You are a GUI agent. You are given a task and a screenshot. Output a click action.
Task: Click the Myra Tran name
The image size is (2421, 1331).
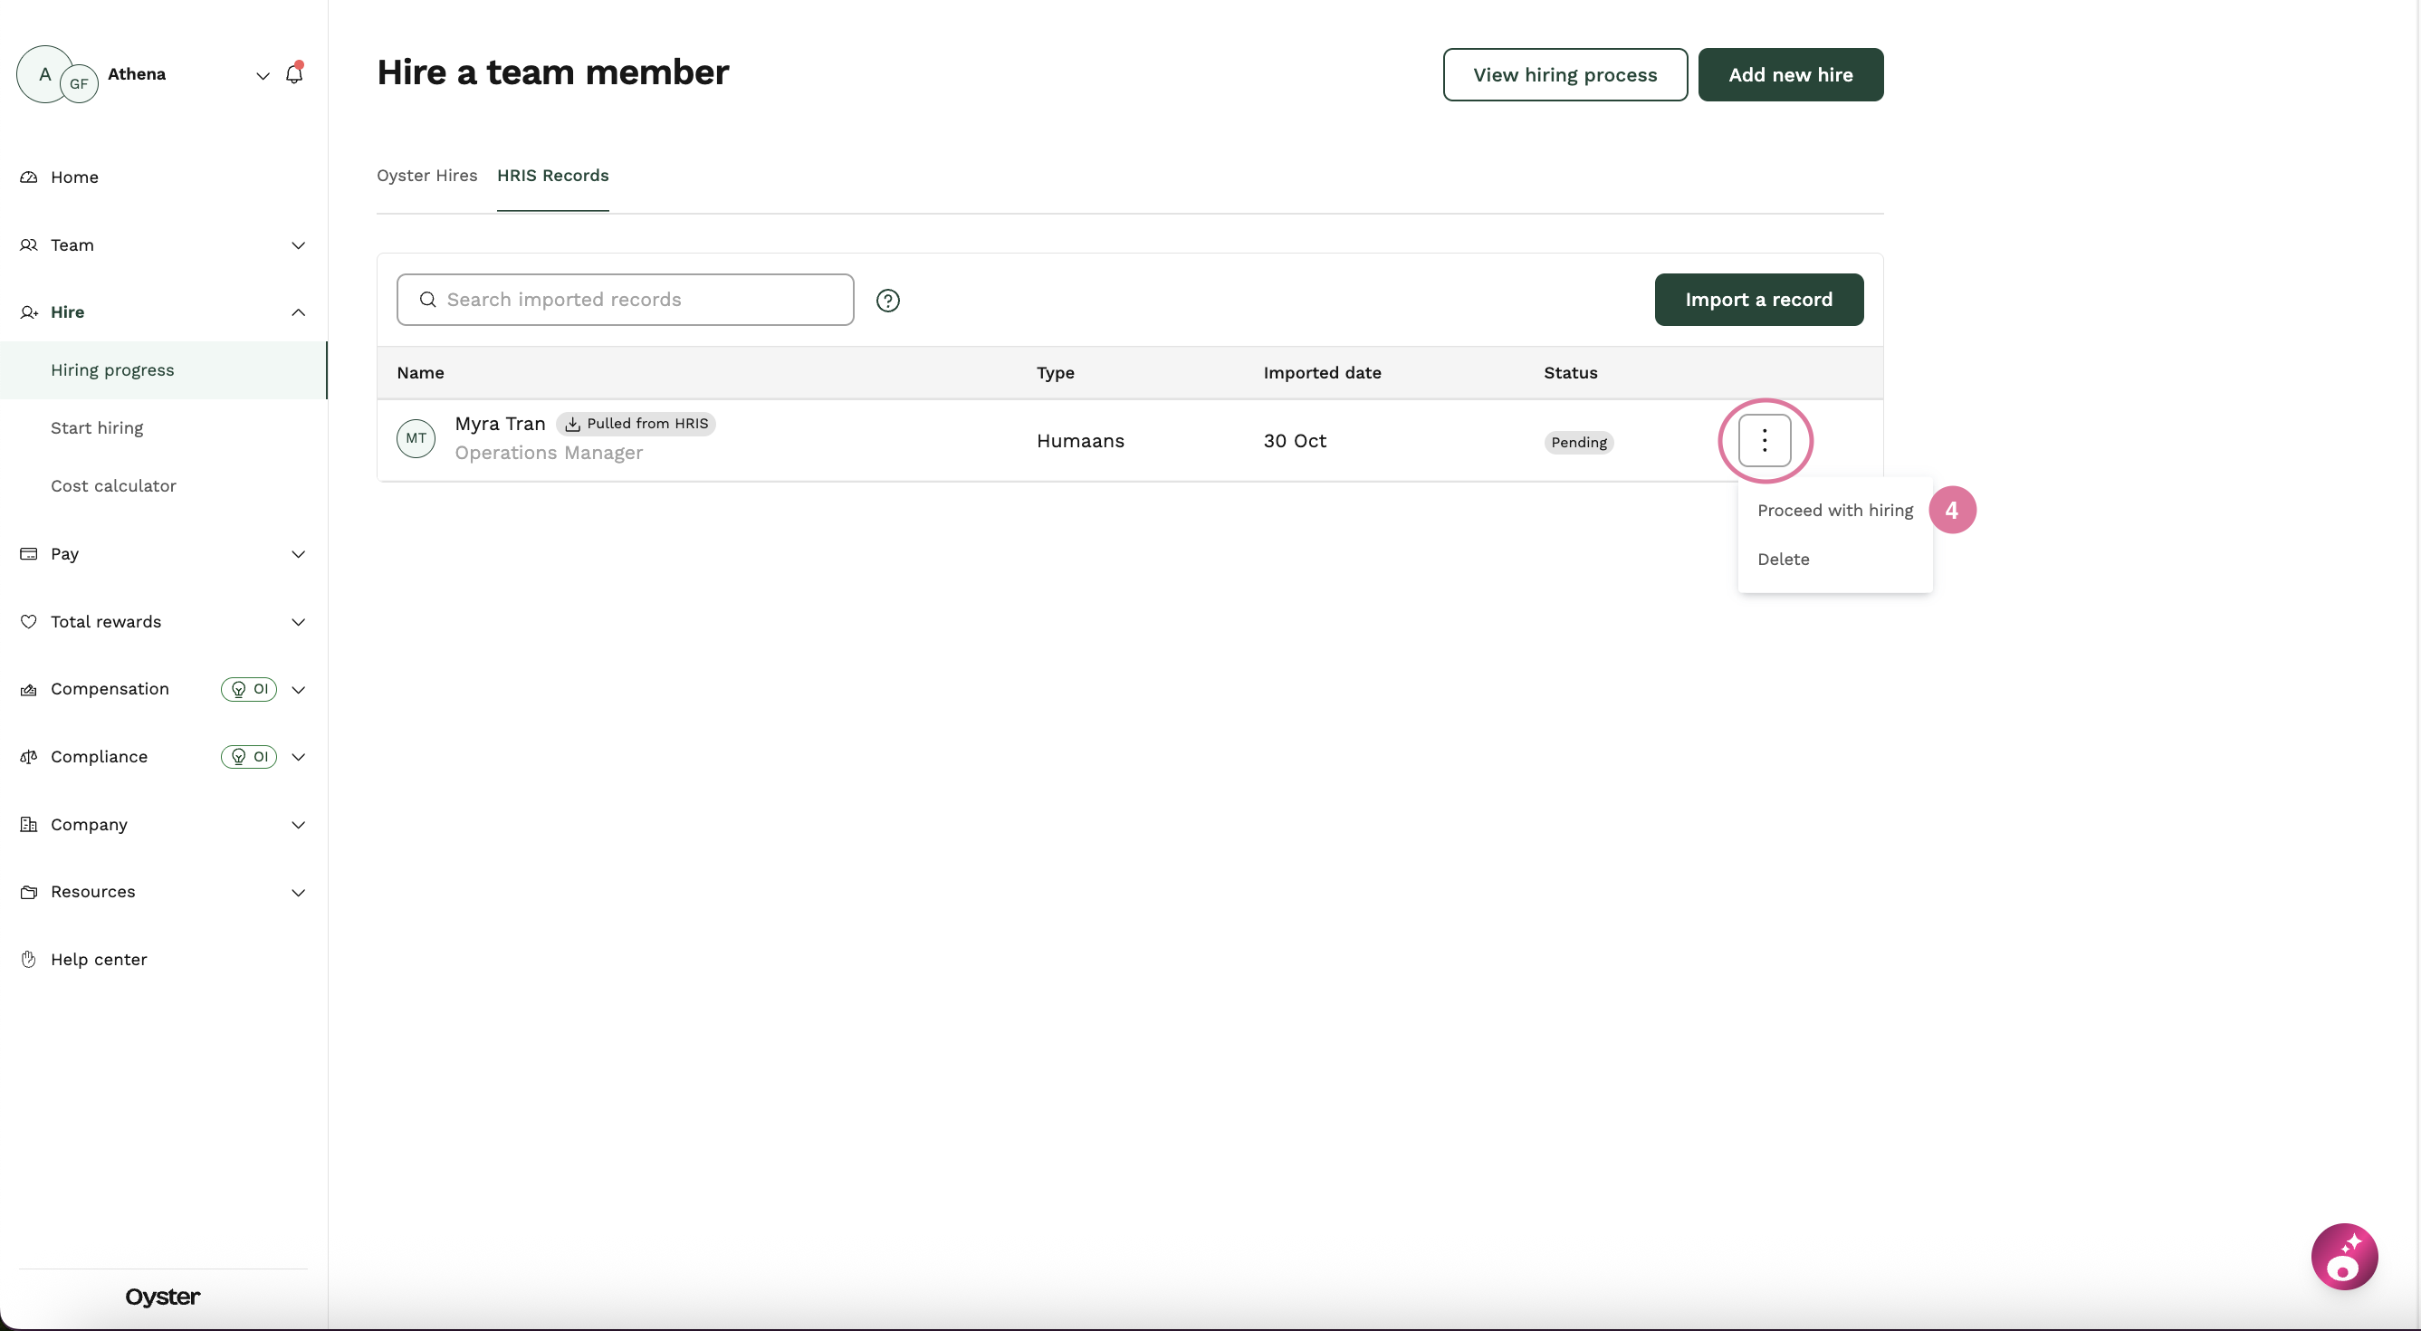(x=500, y=424)
